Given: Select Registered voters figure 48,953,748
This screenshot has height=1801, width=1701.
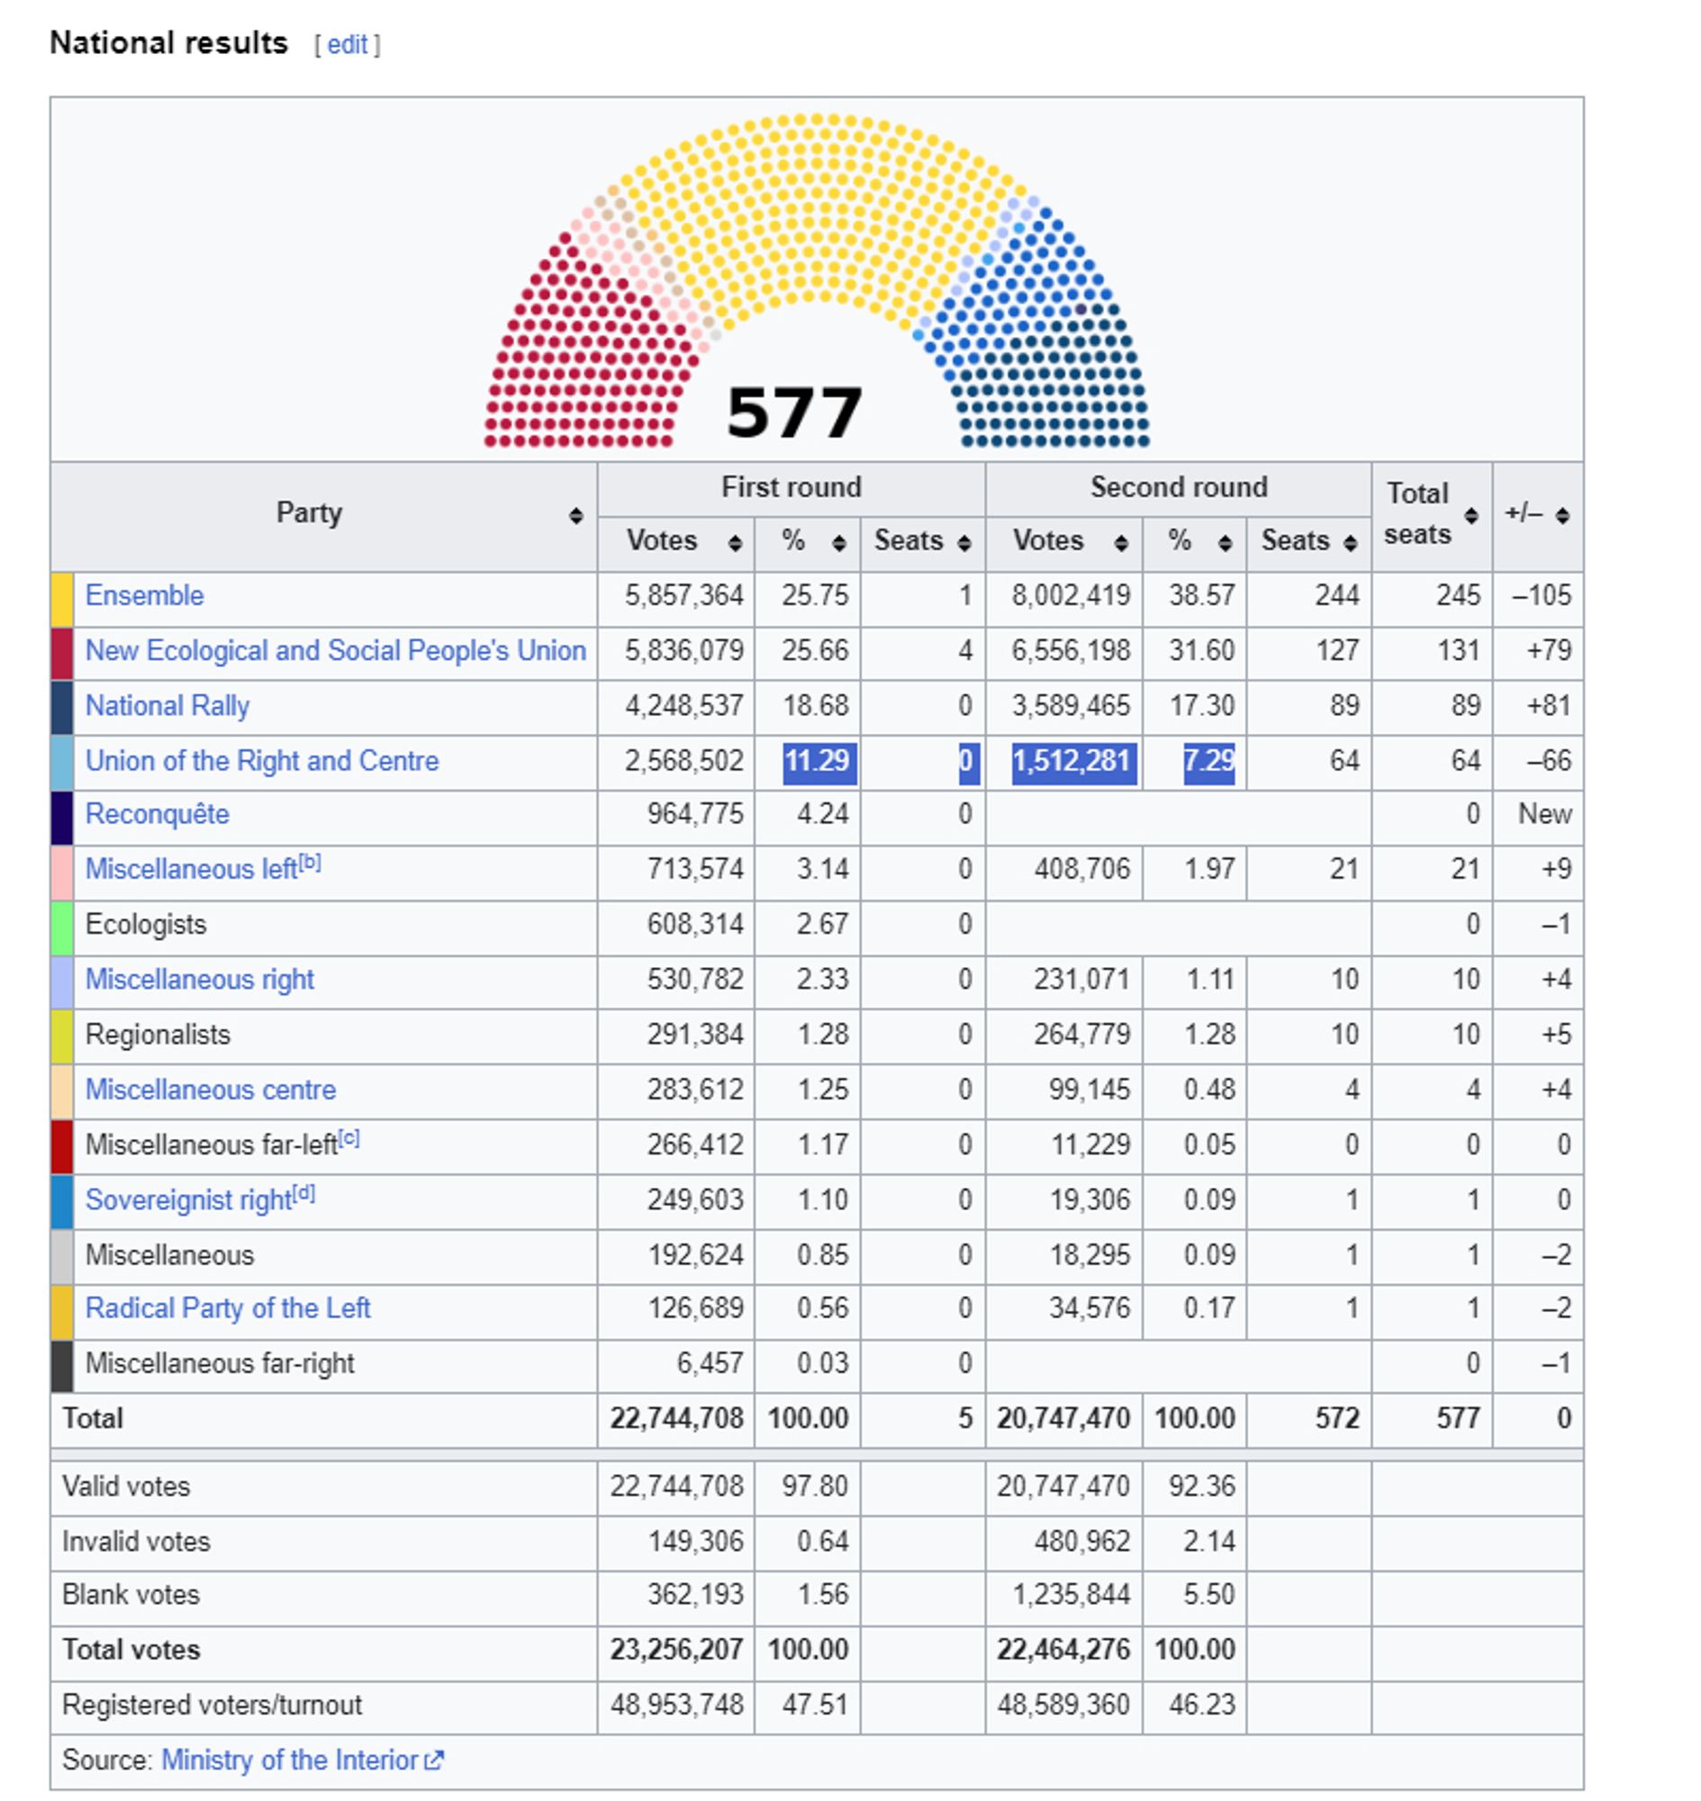Looking at the screenshot, I should [676, 1705].
